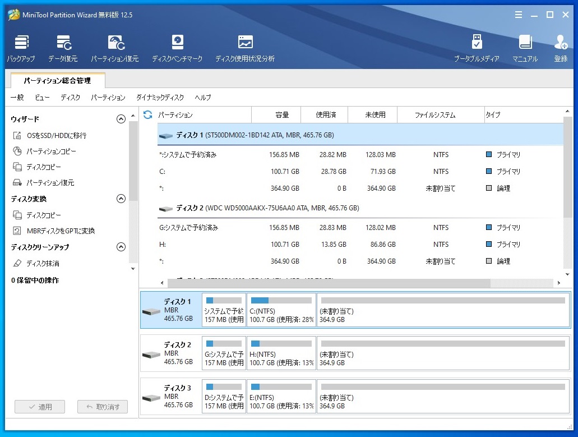Collapse the ディスククリーンアップ section
Viewport: 578px width, 437px height.
coord(121,247)
